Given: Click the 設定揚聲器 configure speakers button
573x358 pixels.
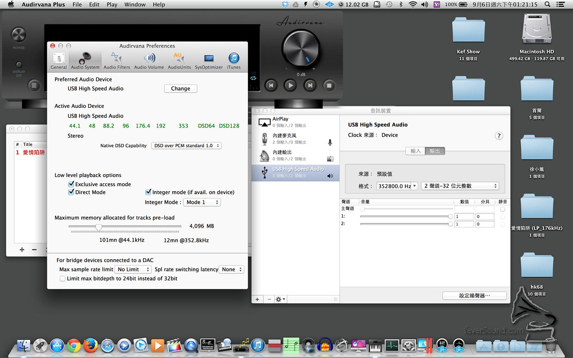Looking at the screenshot, I should point(475,296).
